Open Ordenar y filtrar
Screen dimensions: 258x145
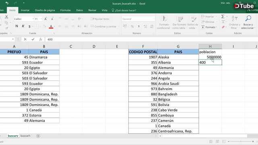(235, 23)
